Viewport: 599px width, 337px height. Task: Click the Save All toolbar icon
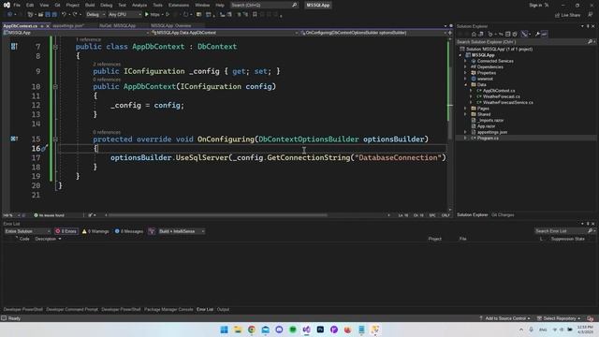54,15
